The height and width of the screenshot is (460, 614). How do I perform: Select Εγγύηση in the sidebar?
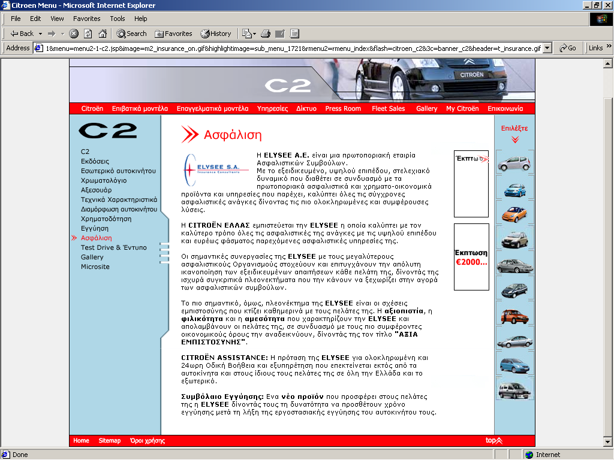point(95,228)
